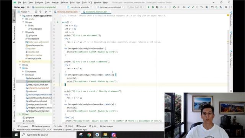Expand the model folder
This screenshot has width=245, height=138.
click(23, 75)
